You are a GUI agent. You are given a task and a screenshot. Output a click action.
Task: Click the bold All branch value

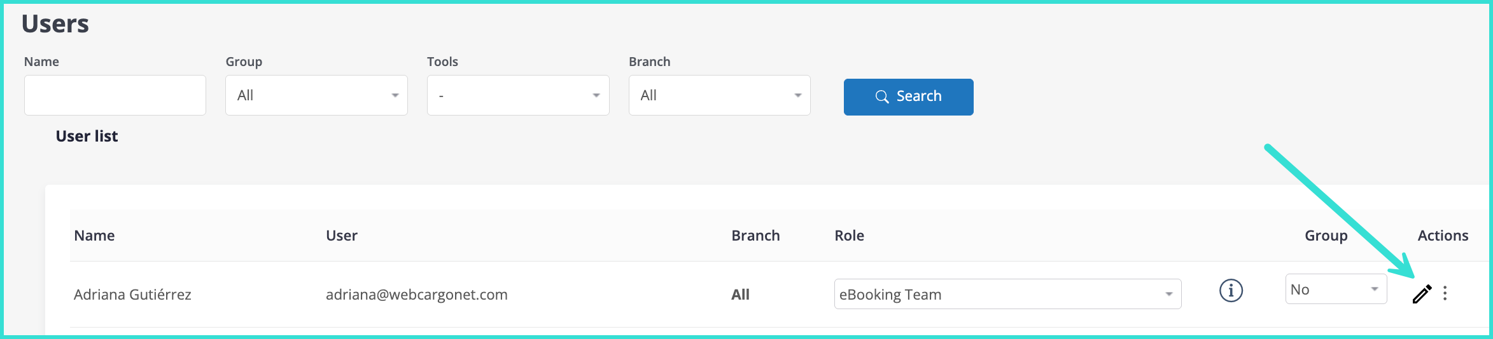point(740,295)
